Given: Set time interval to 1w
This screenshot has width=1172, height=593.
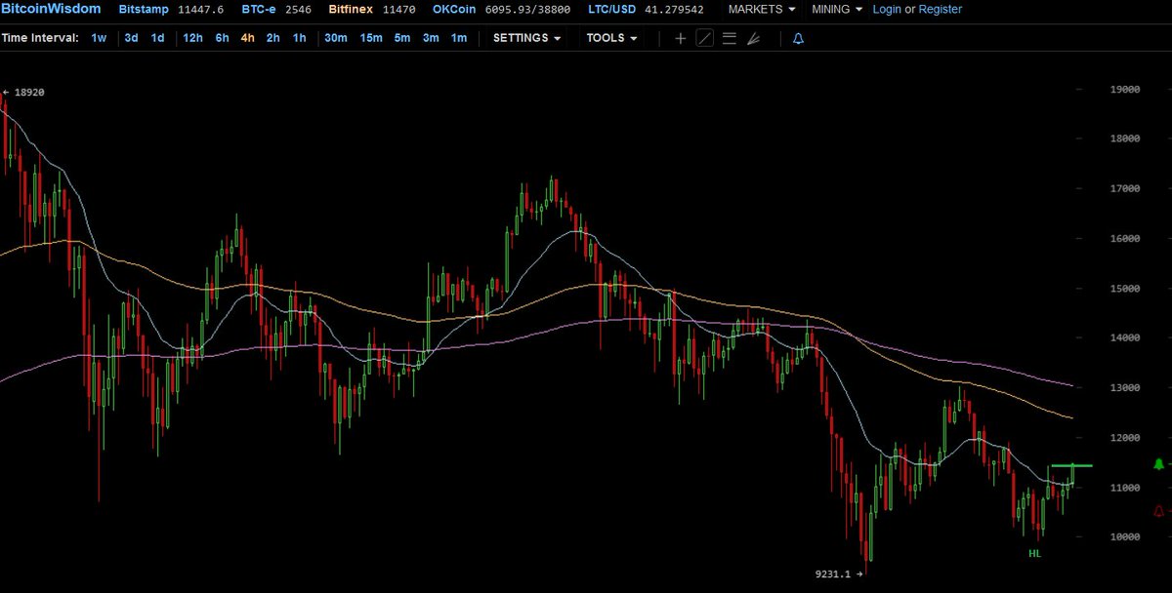Looking at the screenshot, I should coord(99,38).
